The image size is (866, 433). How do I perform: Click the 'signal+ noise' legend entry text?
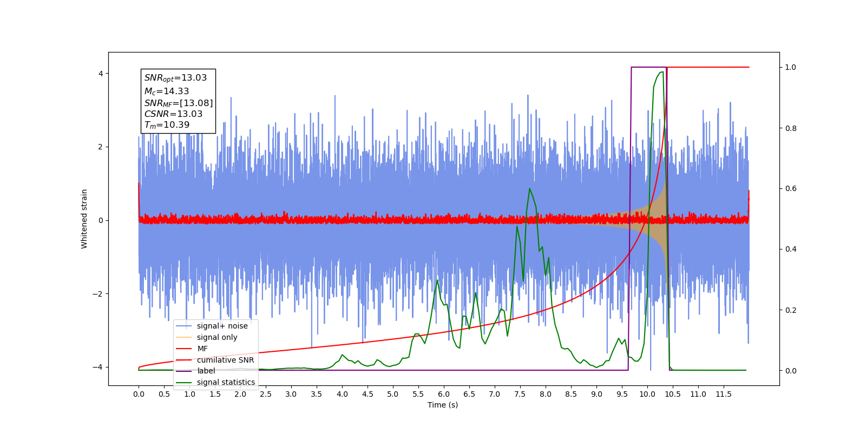click(222, 326)
